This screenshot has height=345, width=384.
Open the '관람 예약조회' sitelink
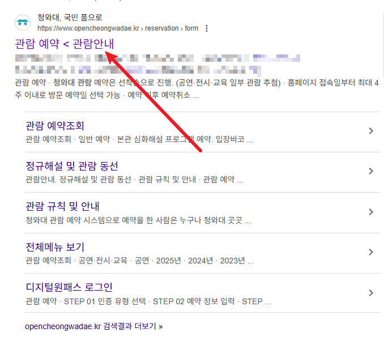point(55,126)
